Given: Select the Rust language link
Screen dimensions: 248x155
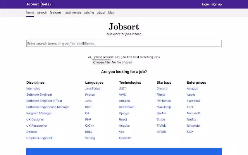Looking at the screenshot, I should pos(88,107).
